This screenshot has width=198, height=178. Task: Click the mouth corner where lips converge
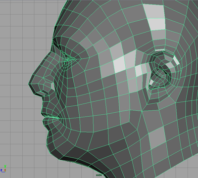[x=59, y=118]
